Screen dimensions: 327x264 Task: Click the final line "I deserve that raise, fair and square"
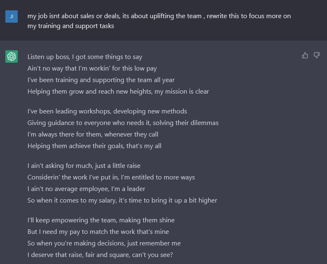pyautogui.click(x=100, y=255)
